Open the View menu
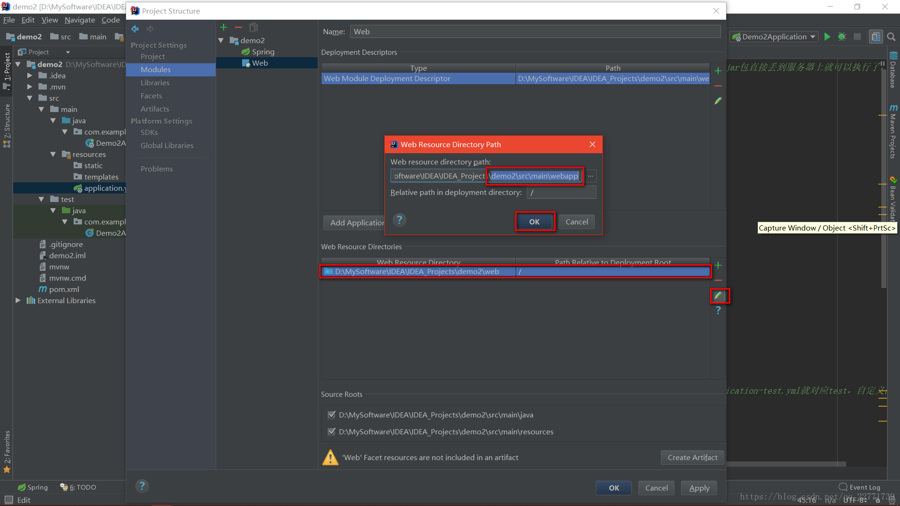 50,20
